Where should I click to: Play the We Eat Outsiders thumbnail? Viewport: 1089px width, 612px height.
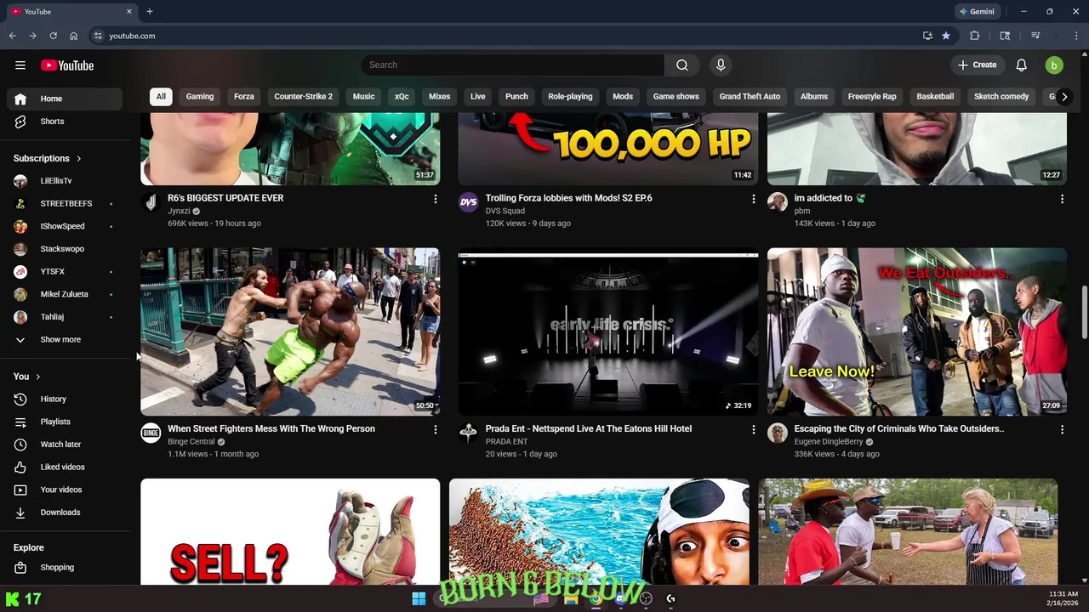[916, 331]
